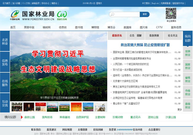Screen dimensions: 193x135
Task: Open 自然保护区 in the 横向站群 bar
Action: click(x=82, y=117)
